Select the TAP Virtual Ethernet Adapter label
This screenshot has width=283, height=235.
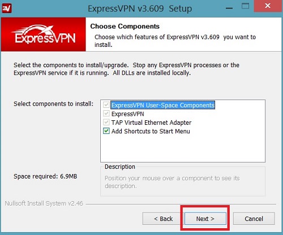pos(151,123)
